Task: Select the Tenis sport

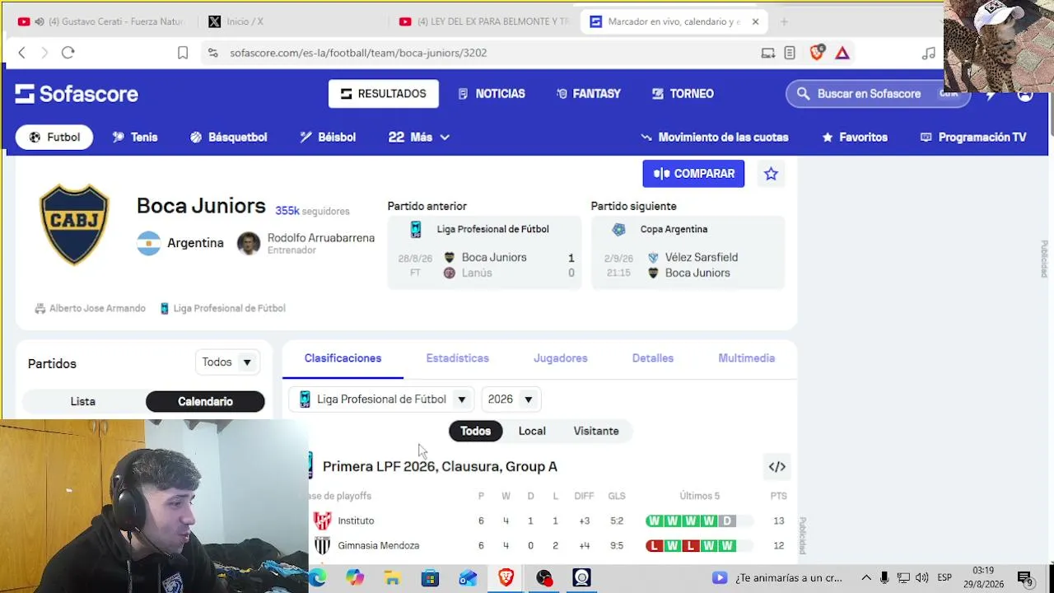Action: click(135, 138)
